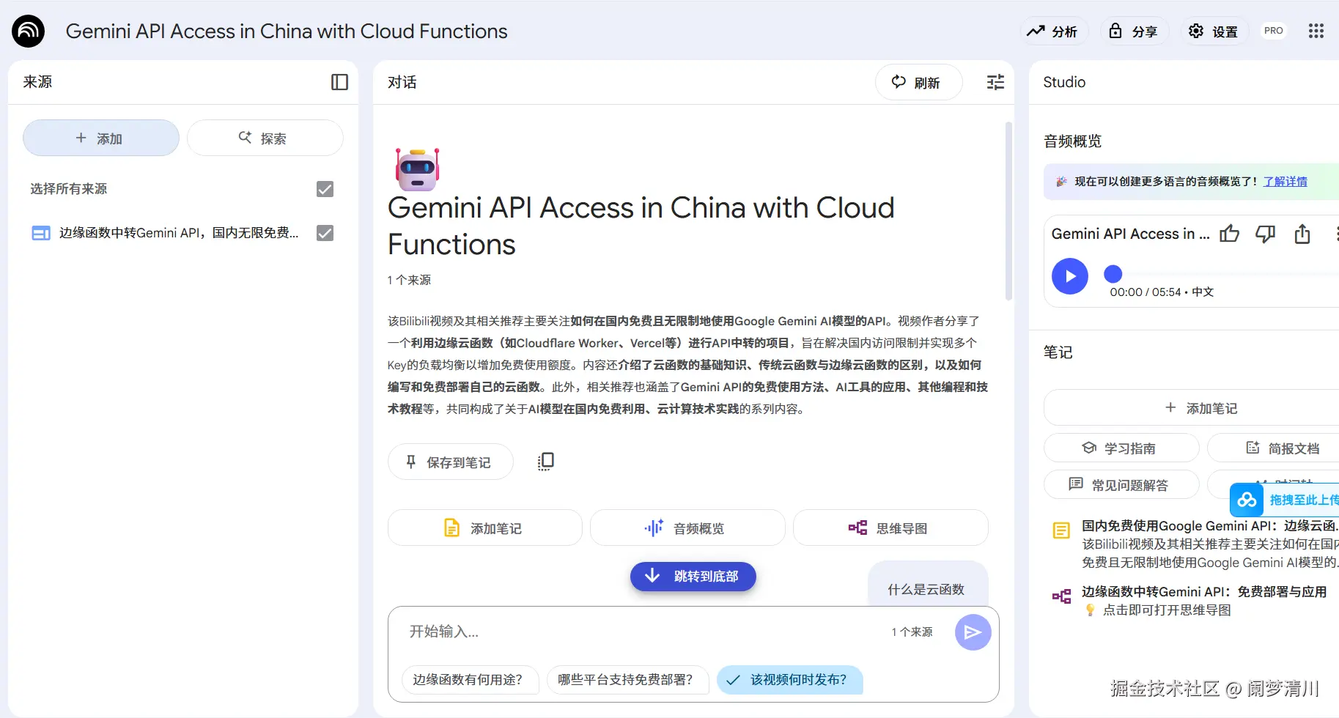Open the Google apps grid icon

[1316, 31]
